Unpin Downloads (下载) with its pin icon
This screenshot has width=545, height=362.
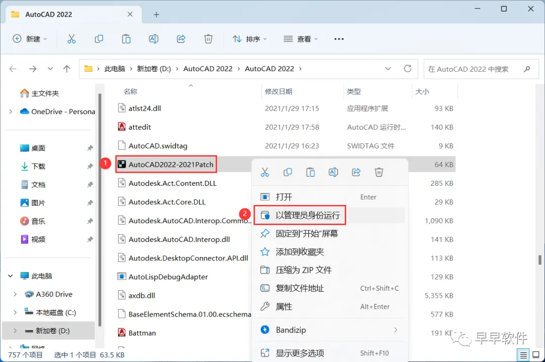(90, 166)
